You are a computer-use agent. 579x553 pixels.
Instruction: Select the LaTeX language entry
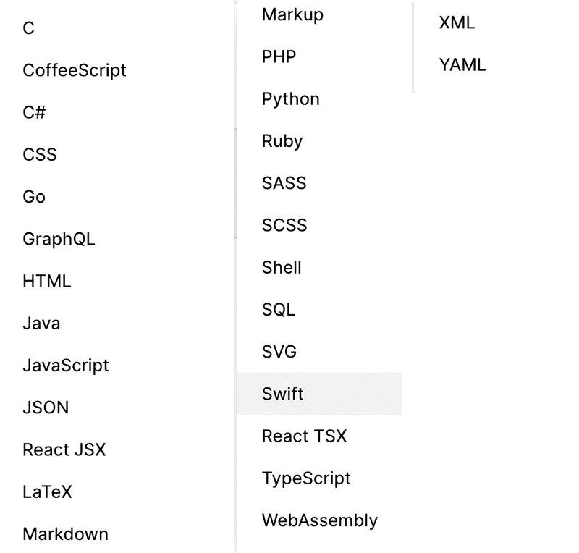point(47,491)
